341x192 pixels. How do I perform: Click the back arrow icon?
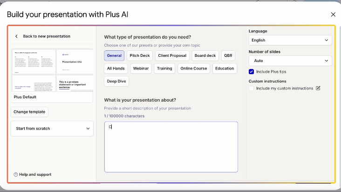coord(16,36)
